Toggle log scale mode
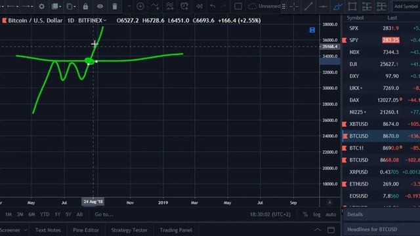This screenshot has width=420, height=236. (317, 214)
